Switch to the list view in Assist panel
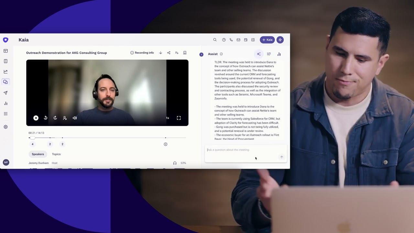The image size is (414, 233). click(x=269, y=54)
